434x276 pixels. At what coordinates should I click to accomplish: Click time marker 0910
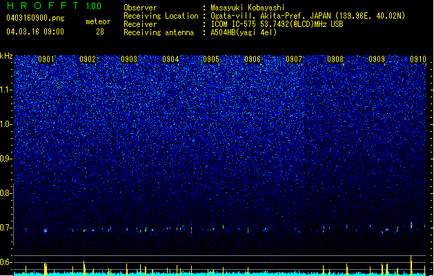coord(417,59)
